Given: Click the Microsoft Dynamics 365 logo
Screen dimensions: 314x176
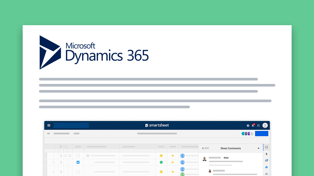Looking at the screenshot, I should pyautogui.click(x=94, y=52).
